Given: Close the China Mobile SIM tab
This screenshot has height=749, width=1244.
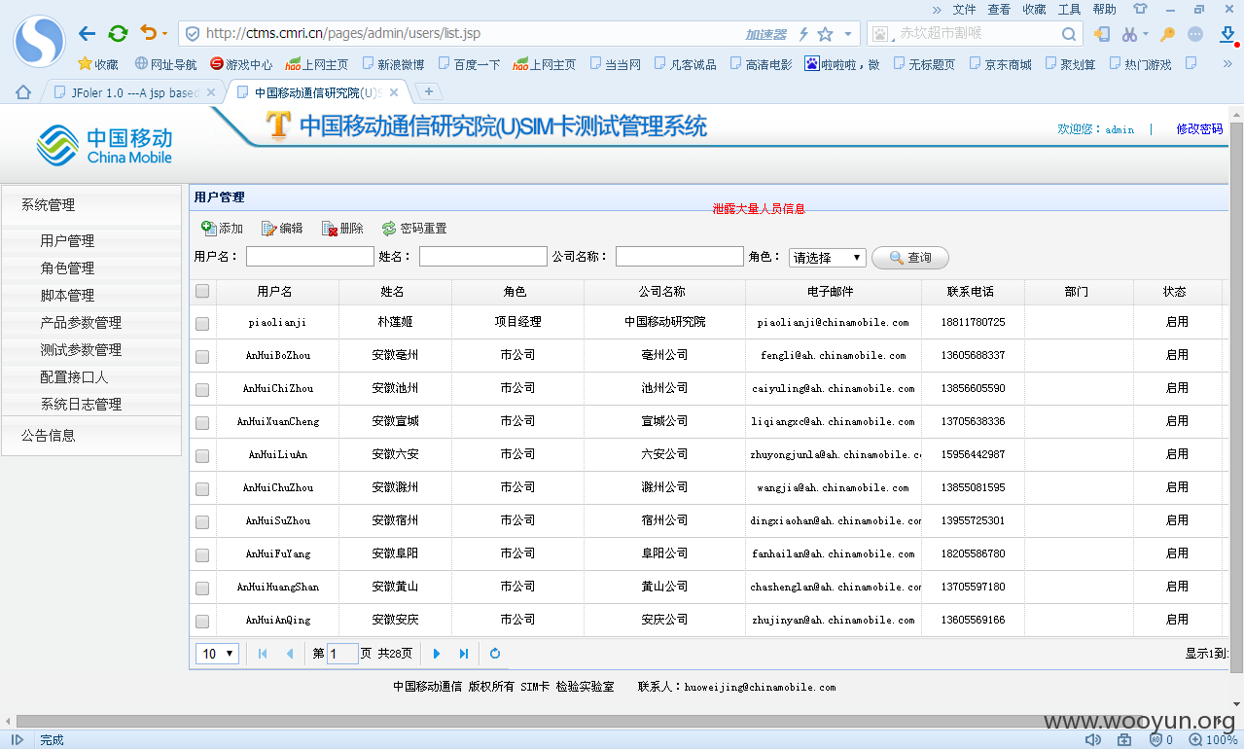Looking at the screenshot, I should (394, 92).
